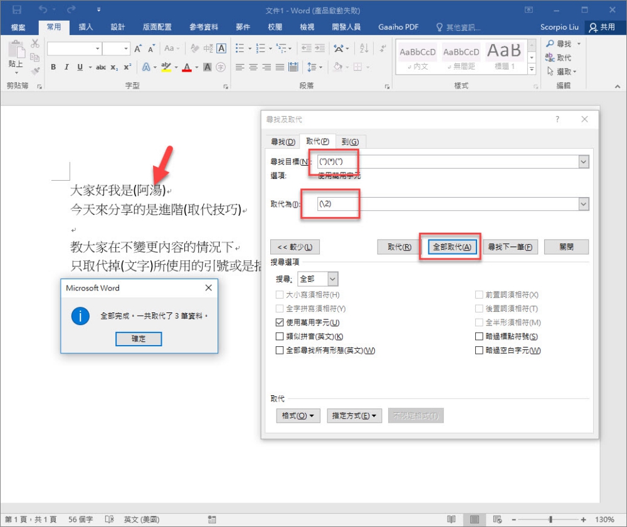The height and width of the screenshot is (527, 627).
Task: Open the 校閱 ribbon tab
Action: point(275,27)
